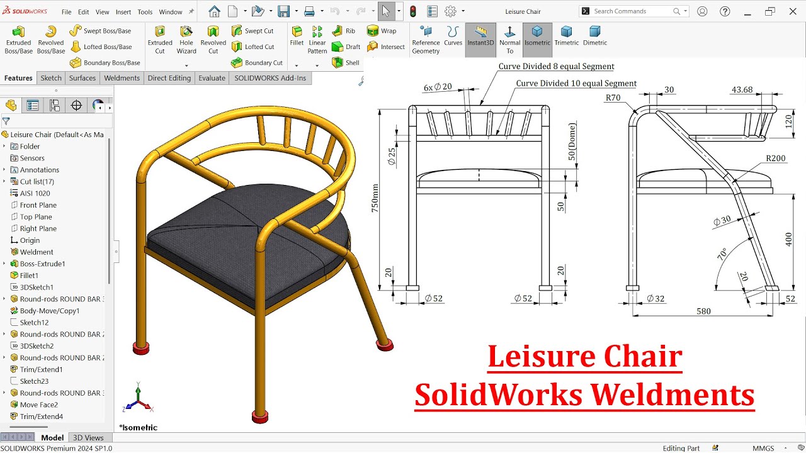
Task: Open the Insert menu
Action: tap(123, 12)
